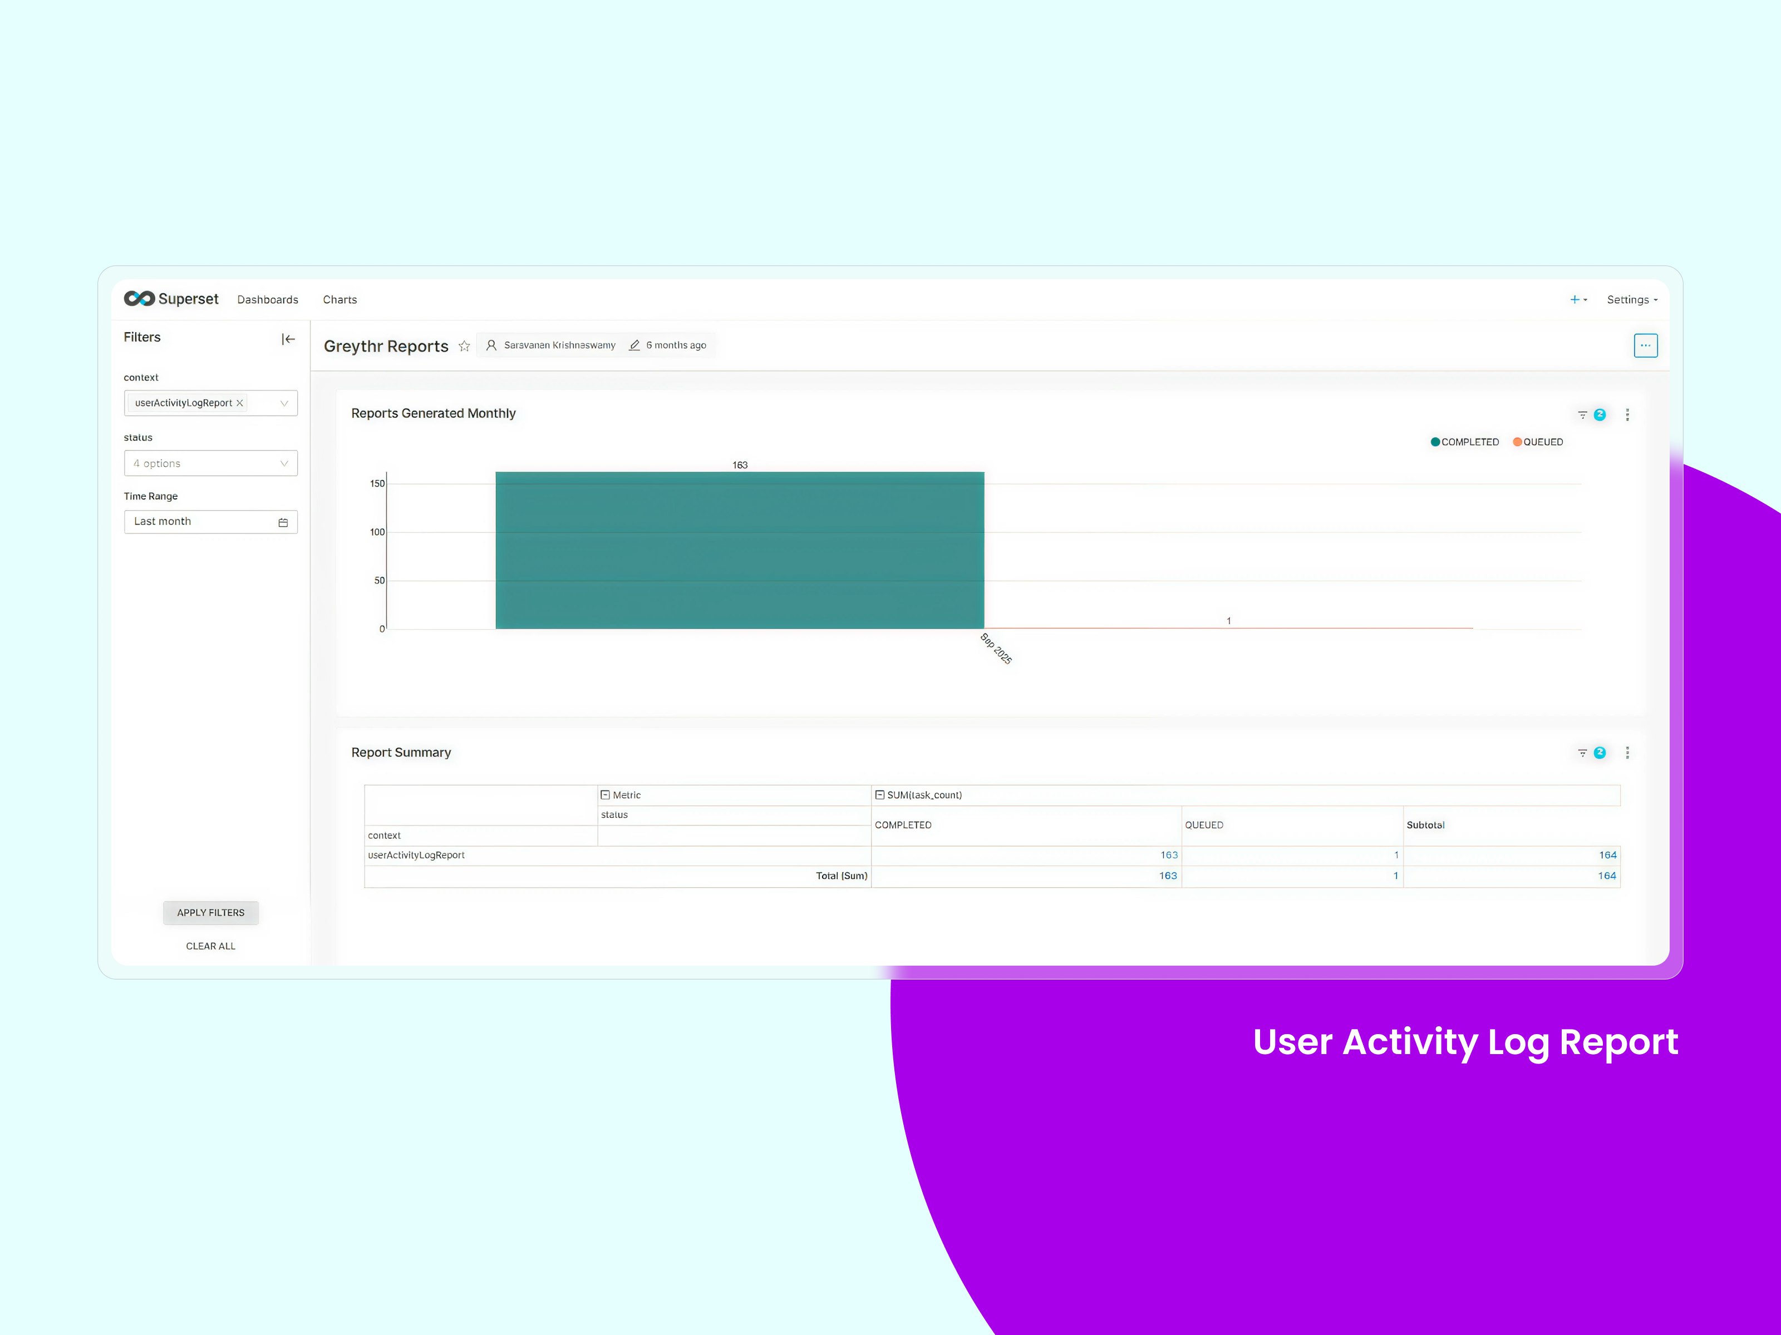Collapse the SUM(task_count) column group

click(880, 795)
